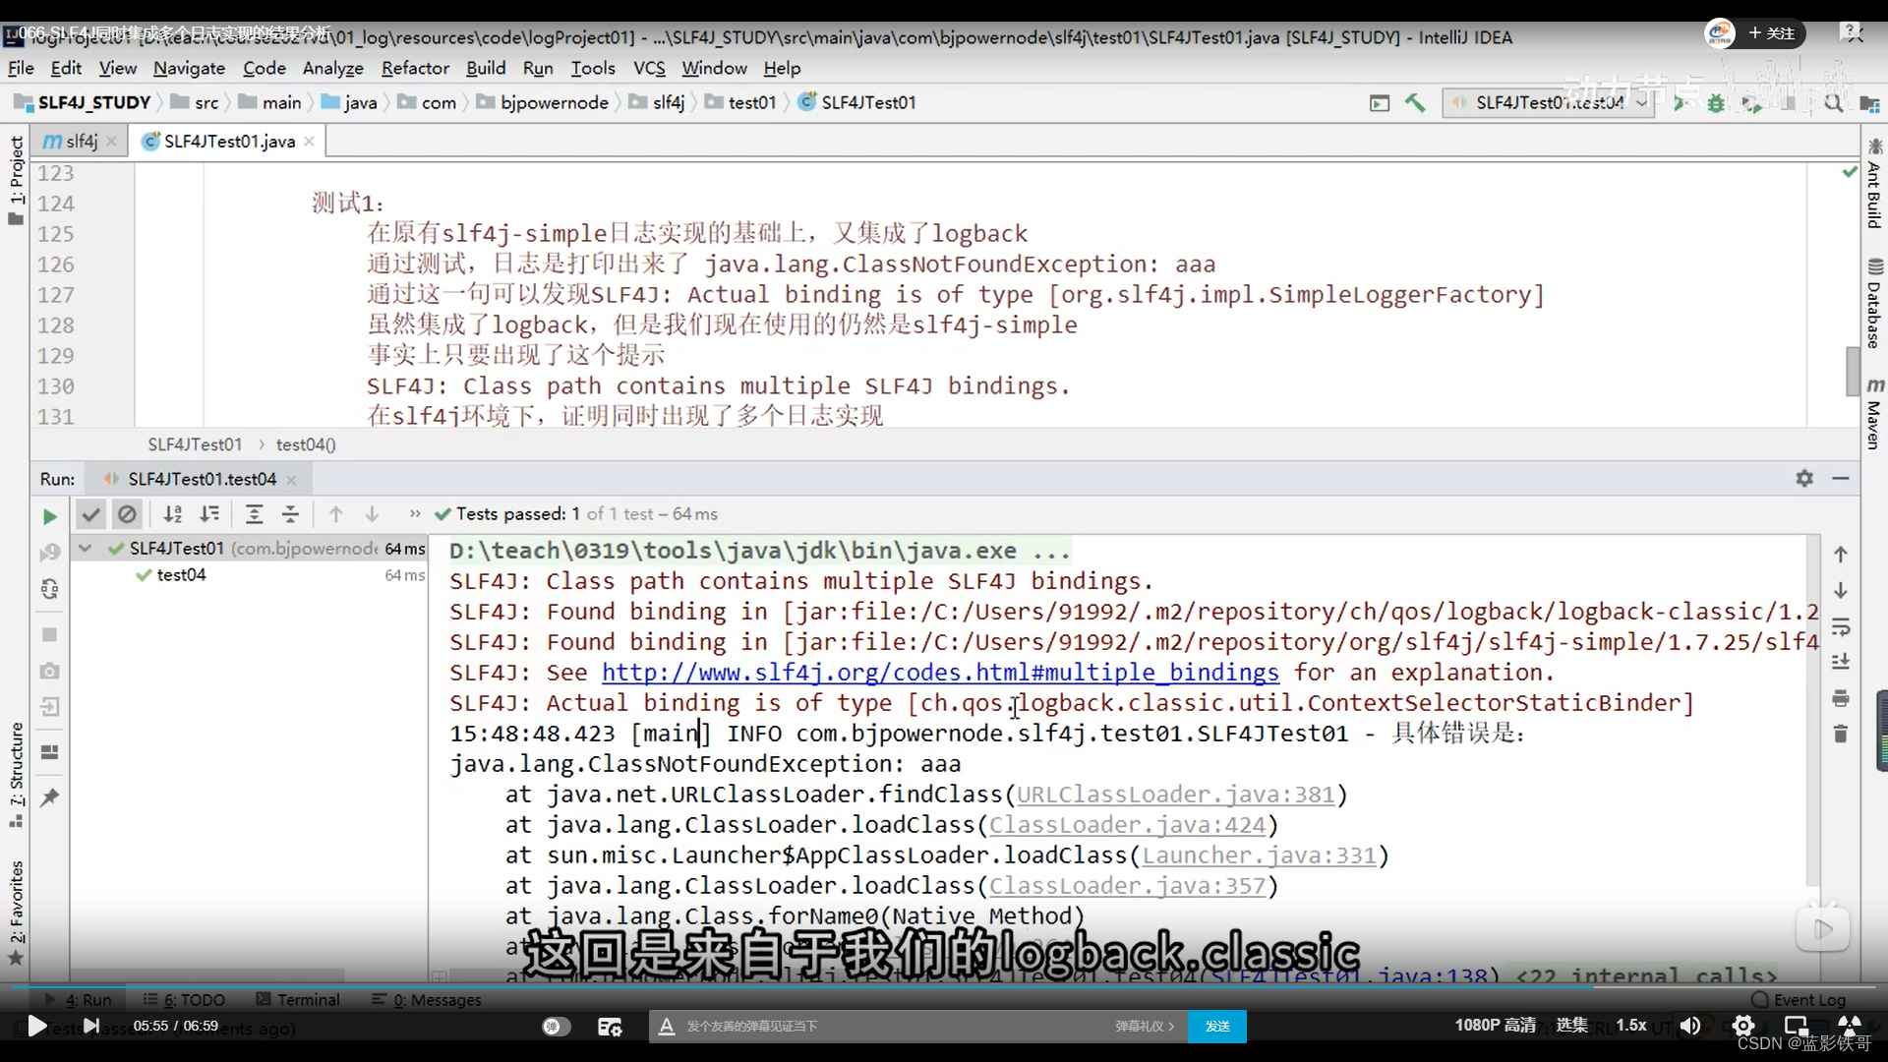Open Project Structure icon in the toolbar
The height and width of the screenshot is (1062, 1888).
click(1869, 103)
